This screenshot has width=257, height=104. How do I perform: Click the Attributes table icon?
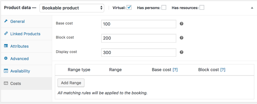pos(6,46)
